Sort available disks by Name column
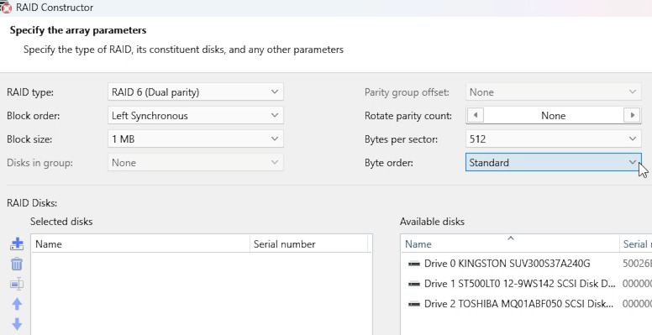652x335 pixels. [x=511, y=244]
